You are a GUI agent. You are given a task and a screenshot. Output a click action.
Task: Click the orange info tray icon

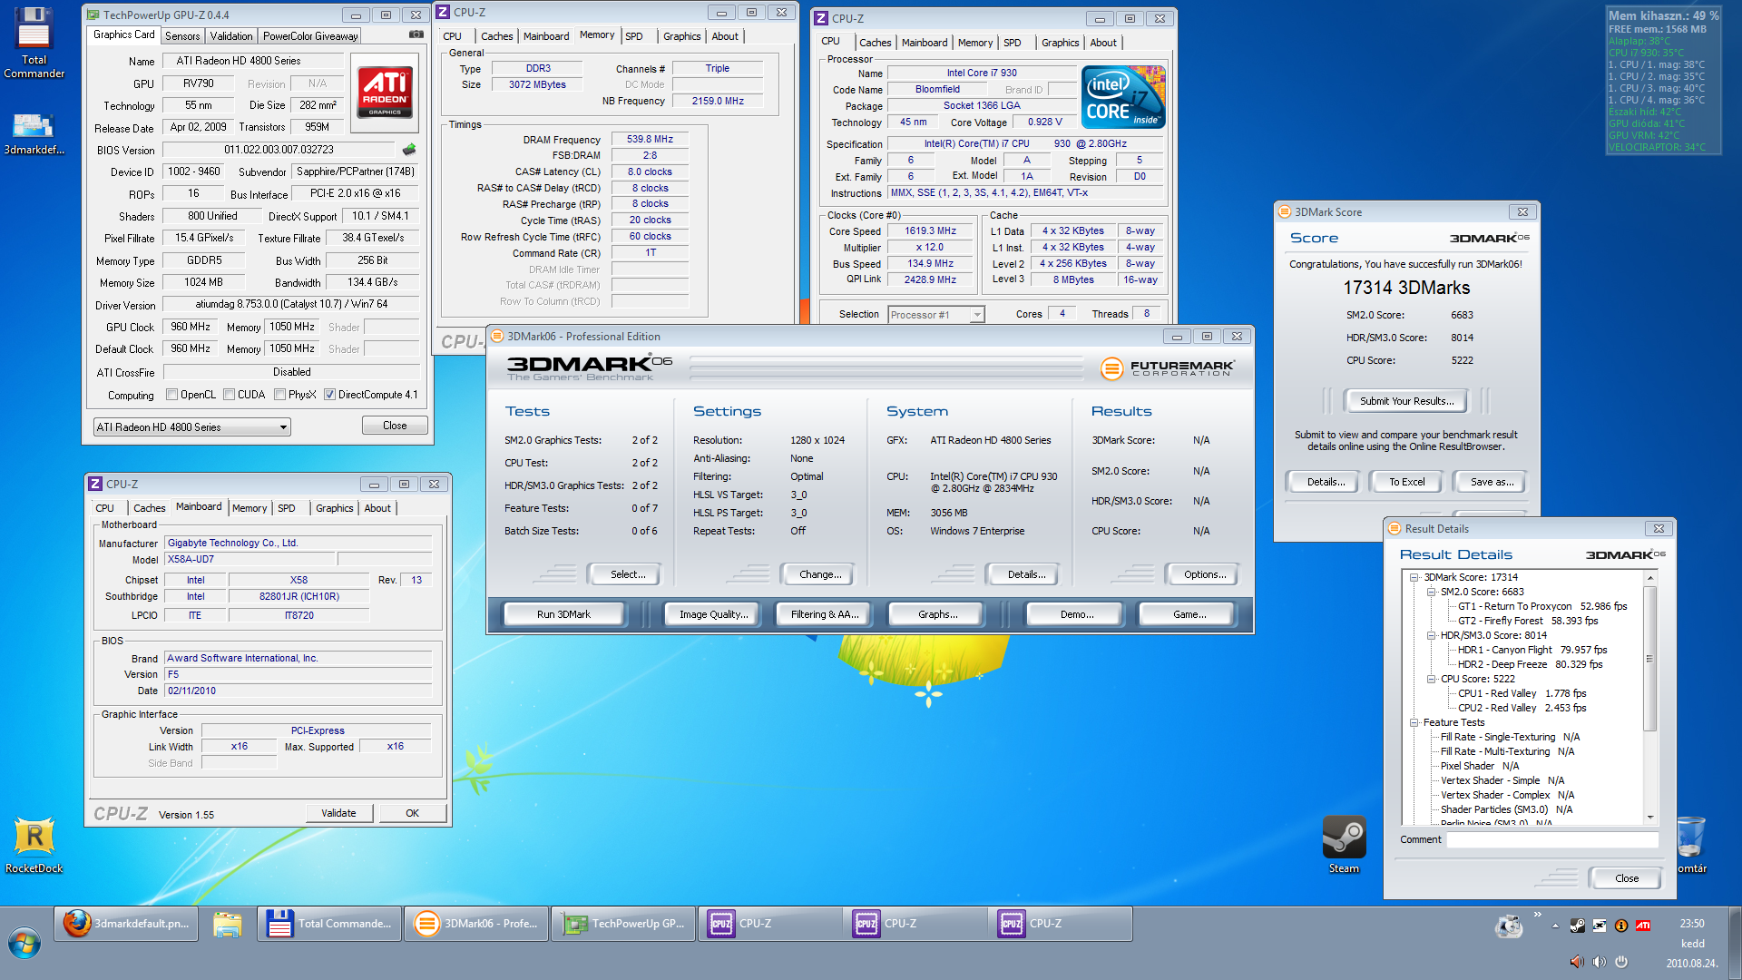click(x=1621, y=926)
